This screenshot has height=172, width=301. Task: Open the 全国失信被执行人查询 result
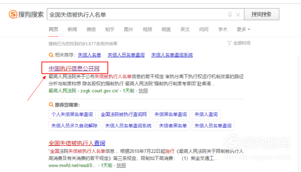[x=77, y=143]
